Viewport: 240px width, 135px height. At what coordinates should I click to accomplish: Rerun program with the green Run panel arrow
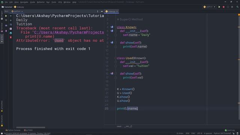click(x=6, y=16)
